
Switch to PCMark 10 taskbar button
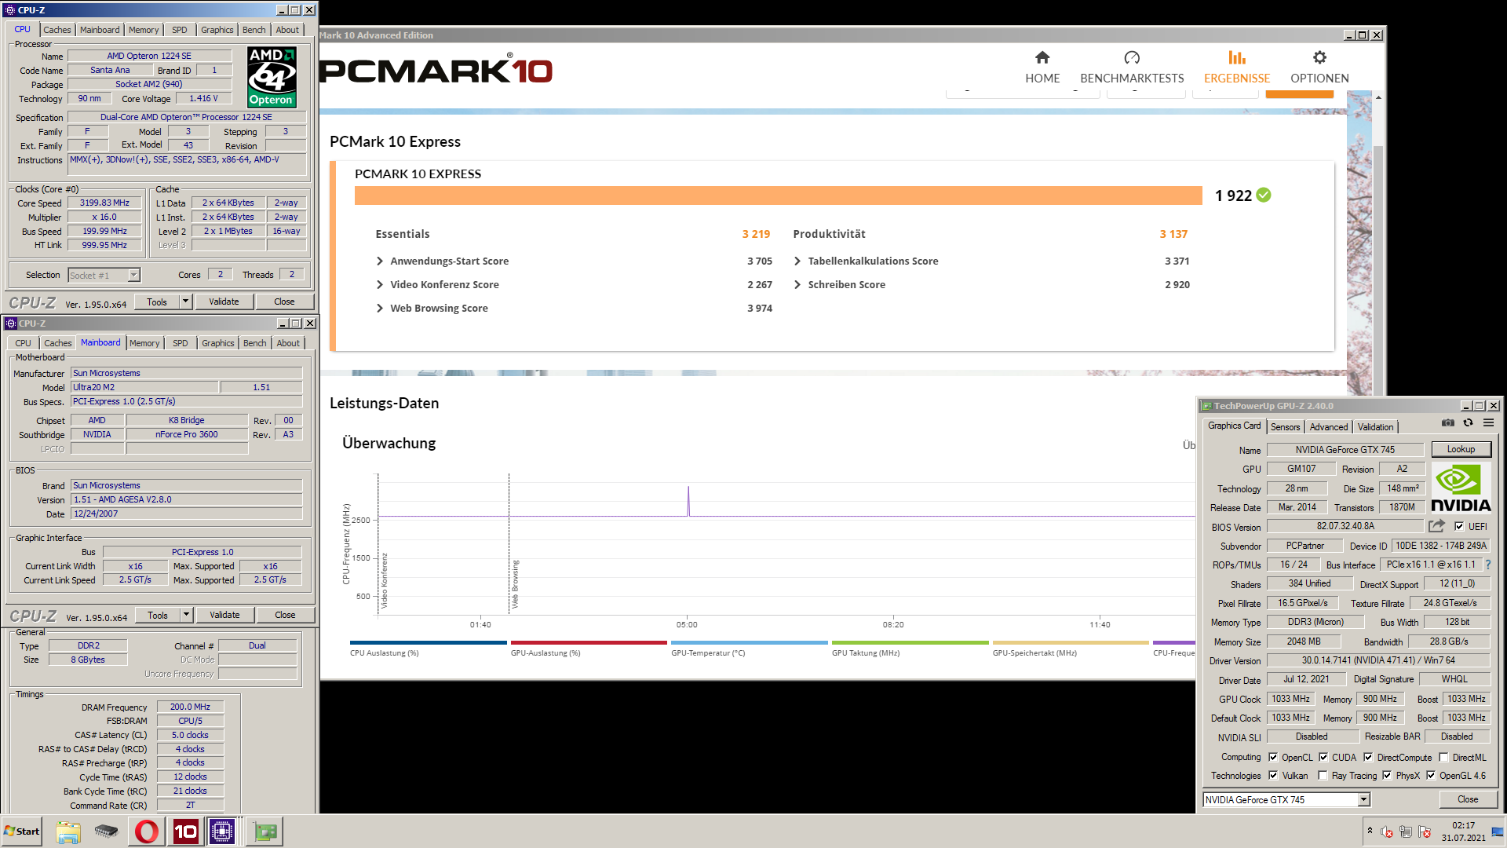[185, 832]
